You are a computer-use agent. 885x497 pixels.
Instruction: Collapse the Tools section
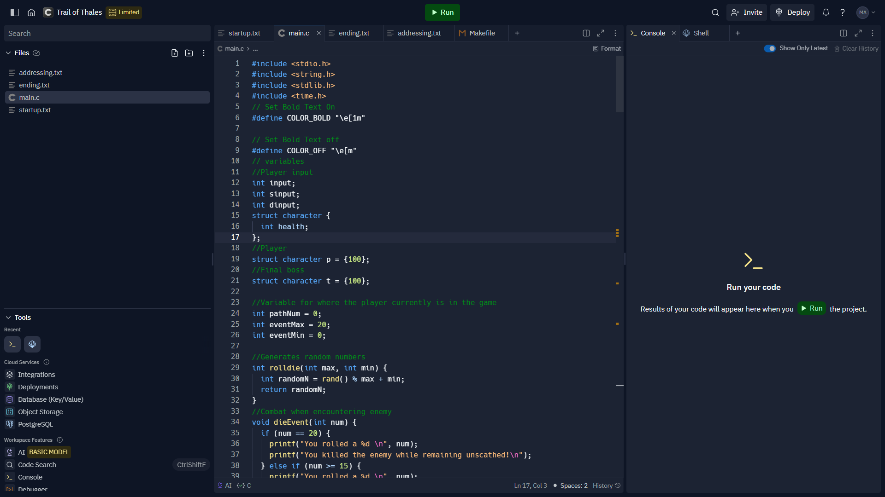(8, 318)
